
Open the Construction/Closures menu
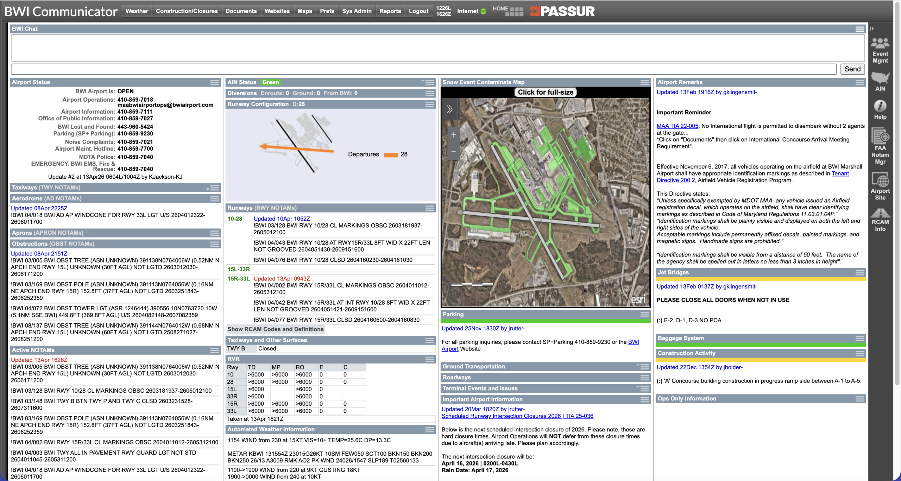pos(187,11)
